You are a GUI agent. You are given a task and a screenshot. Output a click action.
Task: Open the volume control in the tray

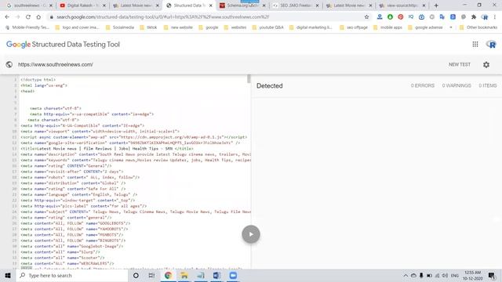pyautogui.click(x=445, y=276)
